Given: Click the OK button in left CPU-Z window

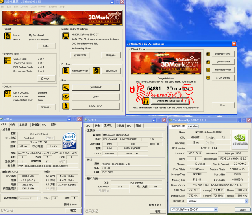Looking at the screenshot, I should pos(73,211).
